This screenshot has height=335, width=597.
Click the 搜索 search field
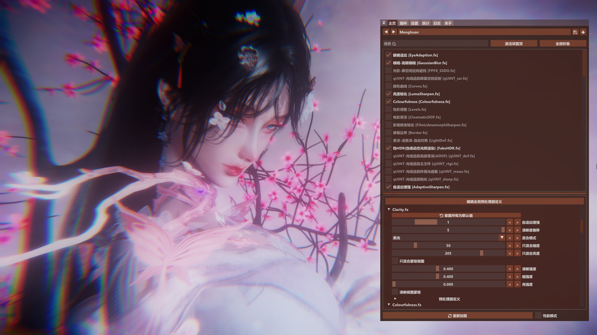(435, 44)
